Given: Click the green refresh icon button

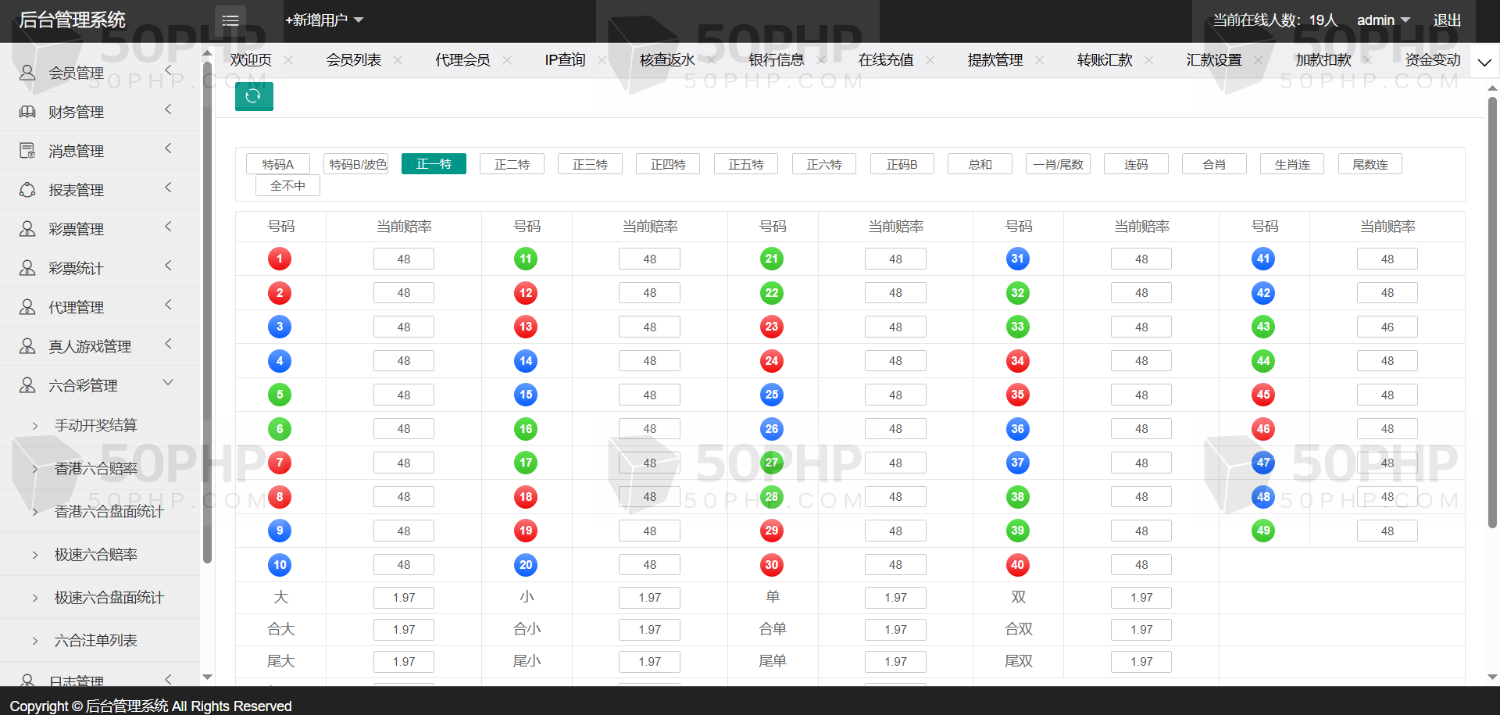Looking at the screenshot, I should pyautogui.click(x=254, y=96).
